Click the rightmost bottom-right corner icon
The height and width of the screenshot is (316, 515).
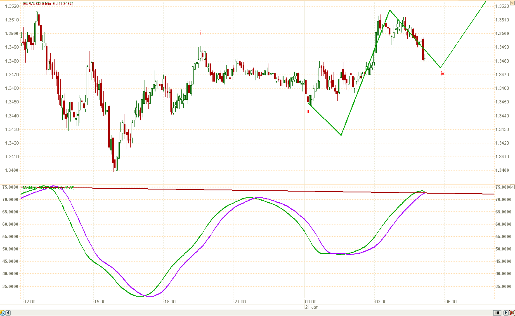[x=512, y=313]
